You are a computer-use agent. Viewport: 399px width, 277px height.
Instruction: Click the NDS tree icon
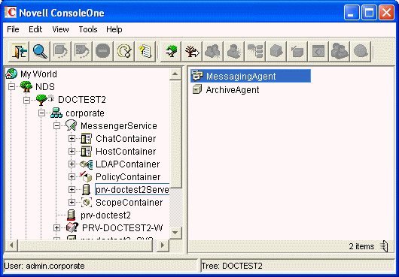26,86
